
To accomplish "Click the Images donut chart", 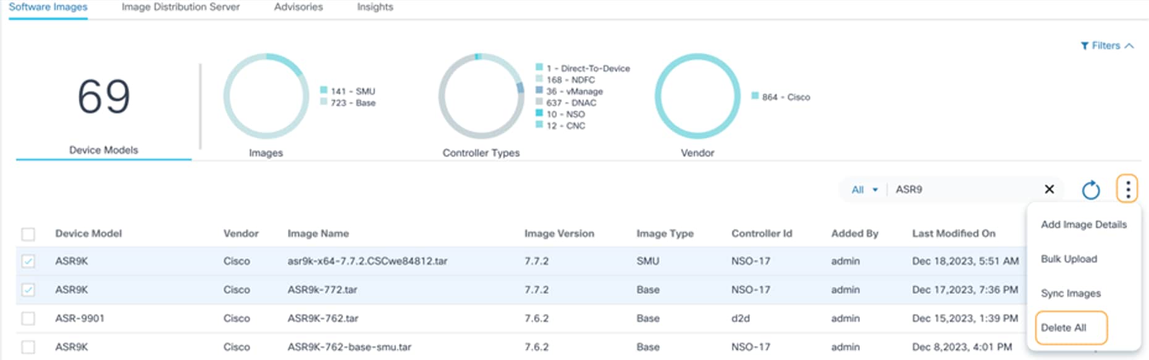I will (x=266, y=96).
